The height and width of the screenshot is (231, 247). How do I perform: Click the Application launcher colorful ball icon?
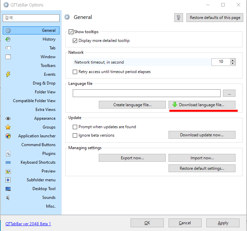[x=8, y=136]
